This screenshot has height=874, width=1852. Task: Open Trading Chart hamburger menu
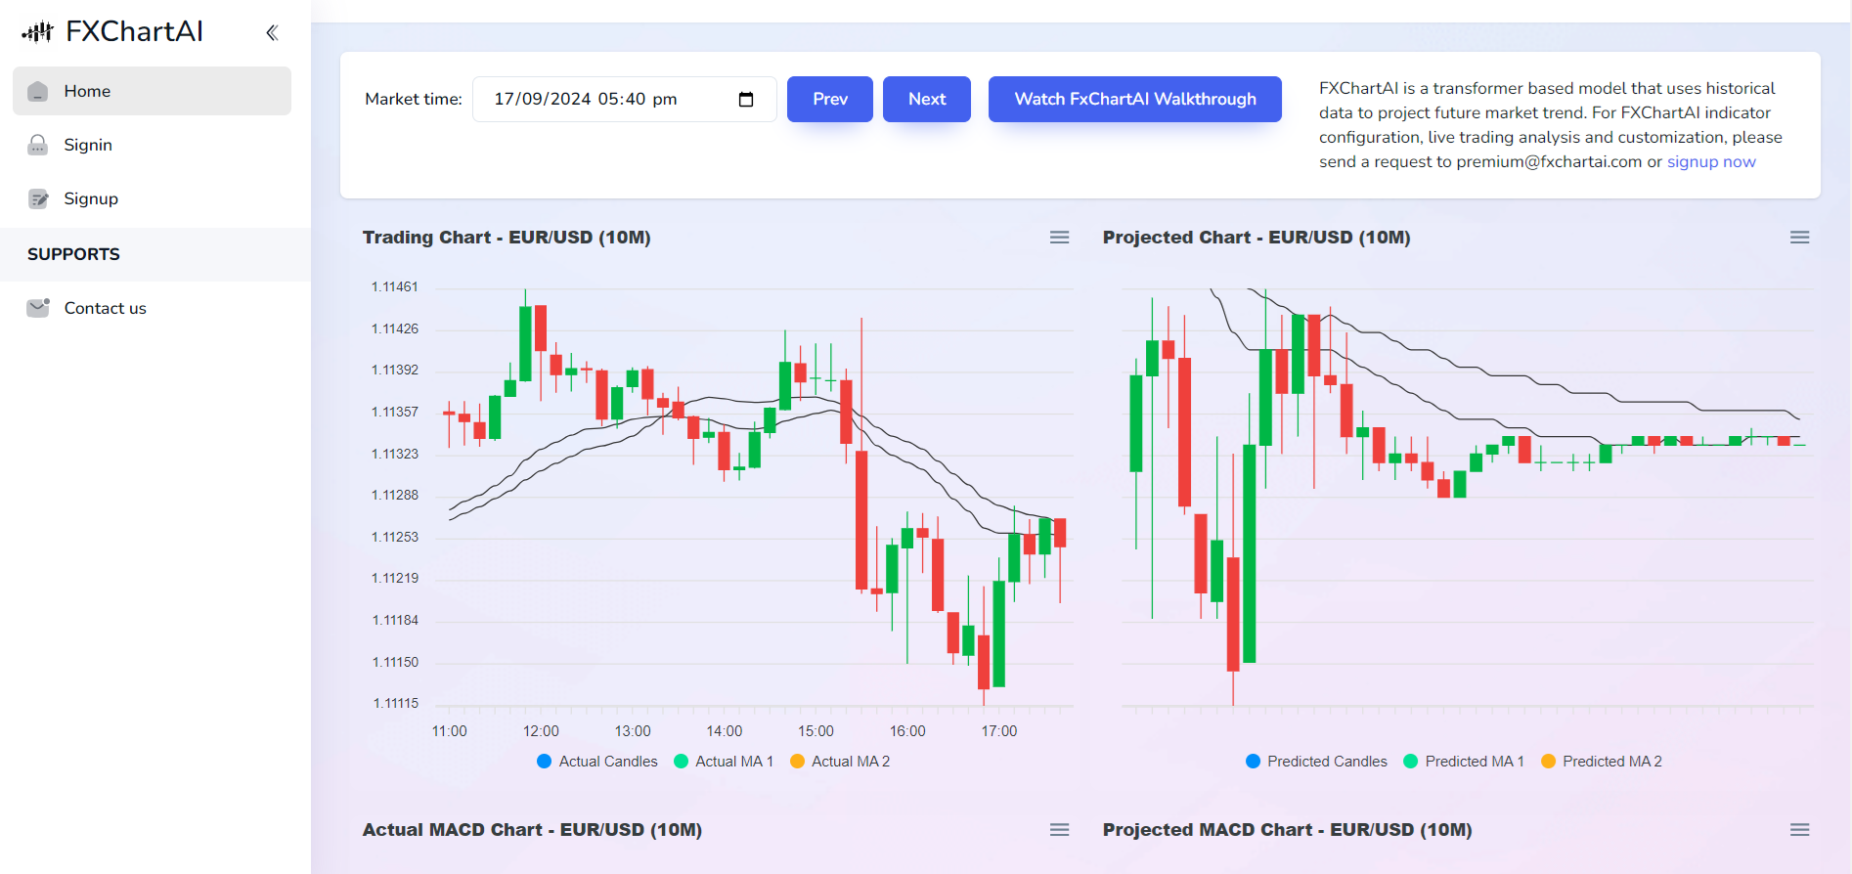click(x=1059, y=238)
